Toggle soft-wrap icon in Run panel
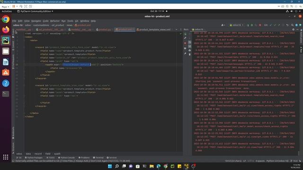 pyautogui.click(x=189, y=42)
